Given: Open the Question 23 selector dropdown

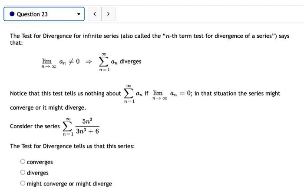Looking at the screenshot, I should (x=44, y=14).
